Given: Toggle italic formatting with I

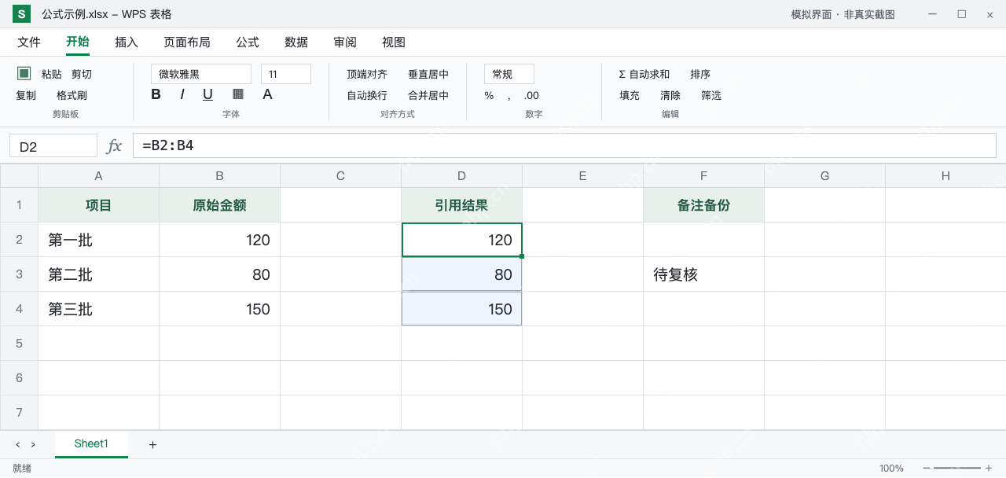Looking at the screenshot, I should click(x=182, y=94).
